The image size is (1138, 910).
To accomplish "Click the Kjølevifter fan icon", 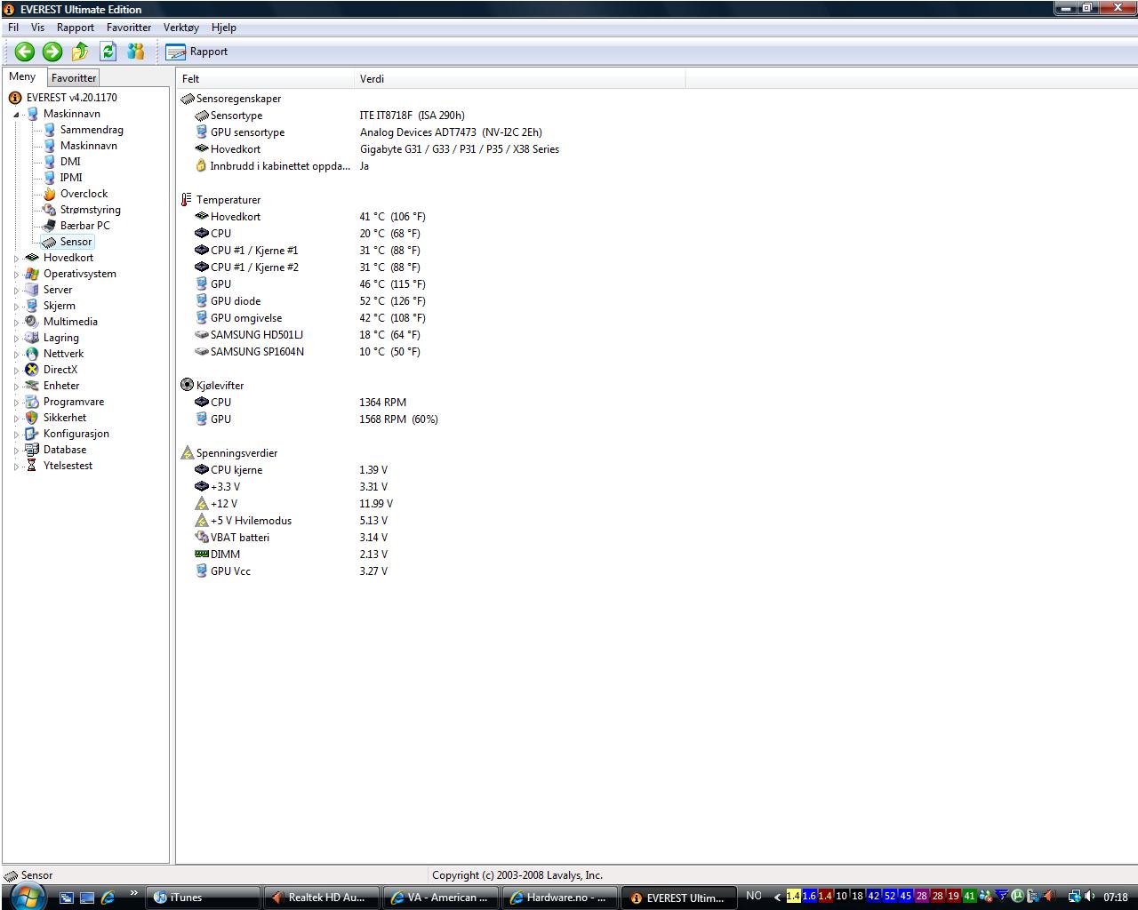I will tap(187, 386).
